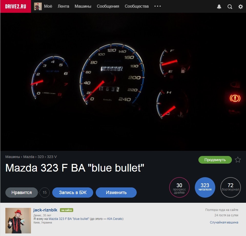Open settings gear icon
This screenshot has height=236, width=246.
(241, 7)
